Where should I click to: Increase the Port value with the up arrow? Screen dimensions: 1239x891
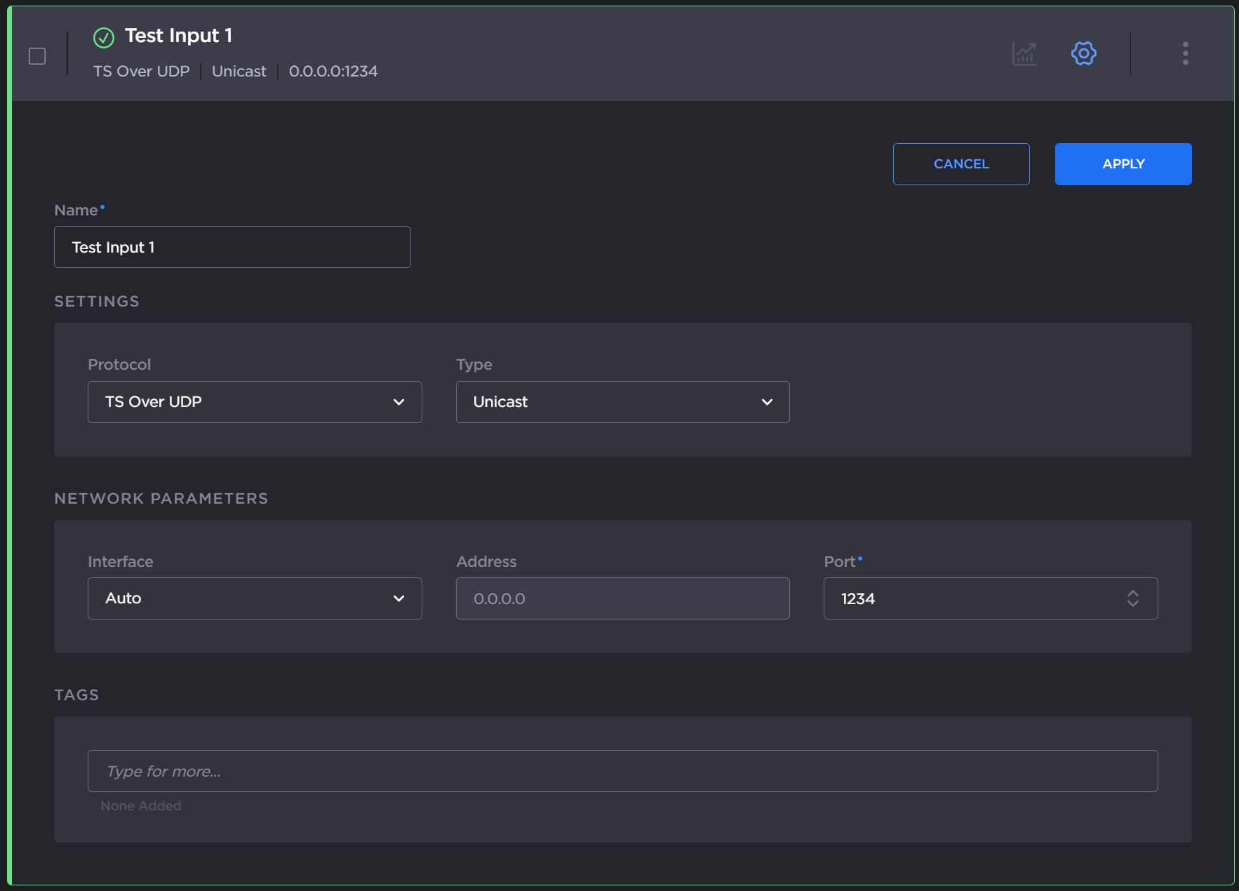pyautogui.click(x=1132, y=594)
